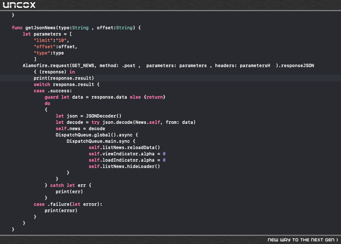The image size is (341, 244).
Task: Click the line 'let parameters = ['
Action: pyautogui.click(x=47, y=34)
